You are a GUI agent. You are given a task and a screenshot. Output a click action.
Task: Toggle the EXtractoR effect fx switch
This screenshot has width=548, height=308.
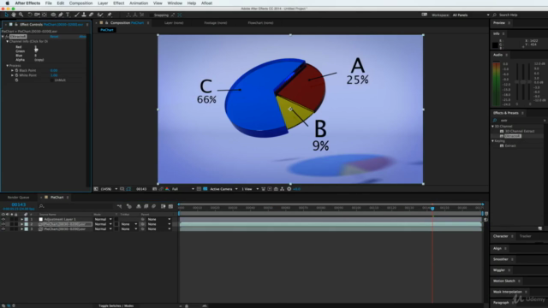click(x=7, y=36)
